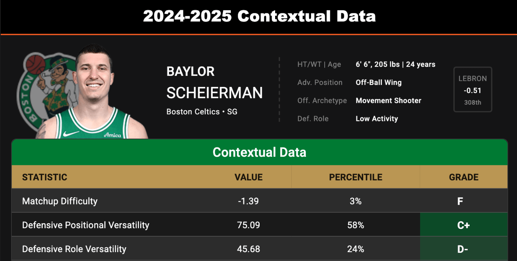Click the STATISTIC column header
This screenshot has height=261, width=517.
[45, 177]
